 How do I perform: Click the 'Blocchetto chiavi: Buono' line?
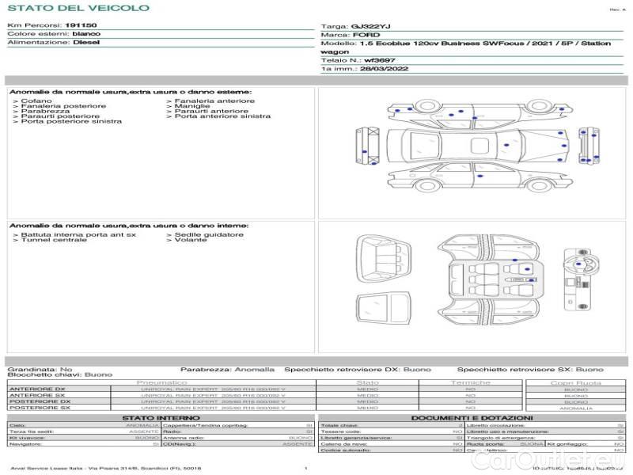60,374
